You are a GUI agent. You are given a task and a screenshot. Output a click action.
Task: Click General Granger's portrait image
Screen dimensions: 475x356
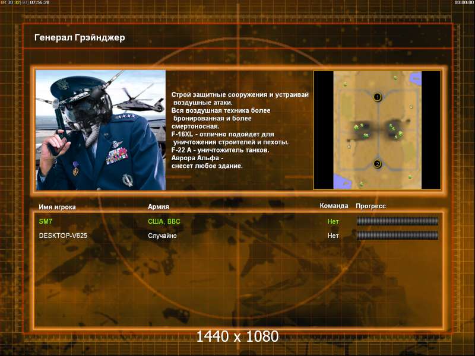pyautogui.click(x=100, y=130)
